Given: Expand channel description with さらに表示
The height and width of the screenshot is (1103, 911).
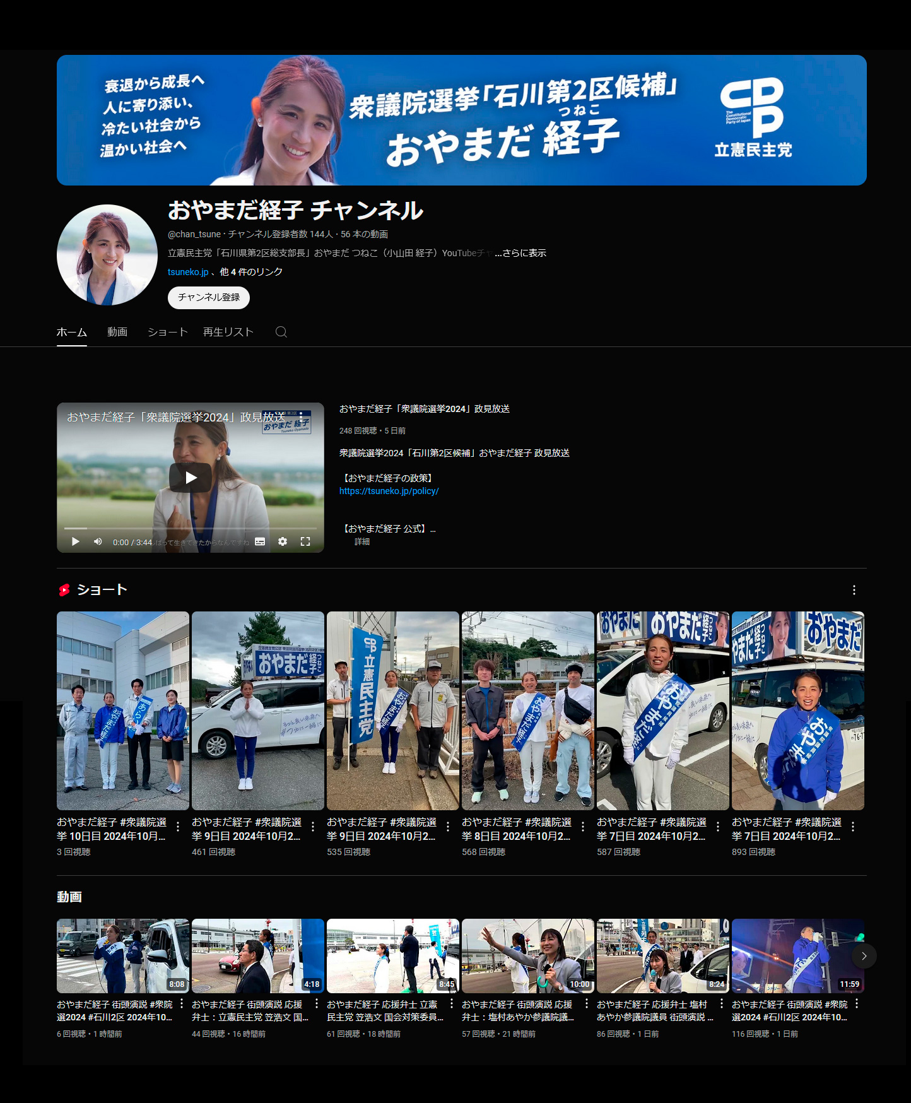Looking at the screenshot, I should coord(520,253).
